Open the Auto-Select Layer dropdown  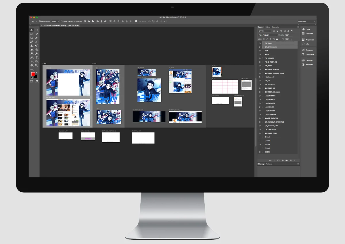55,21
